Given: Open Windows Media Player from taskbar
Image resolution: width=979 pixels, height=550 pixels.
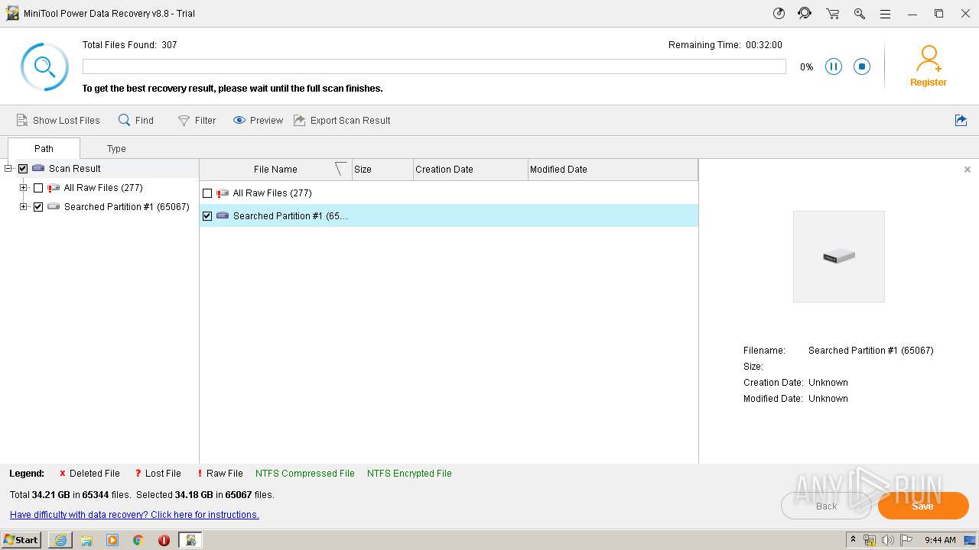Looking at the screenshot, I should pyautogui.click(x=112, y=540).
